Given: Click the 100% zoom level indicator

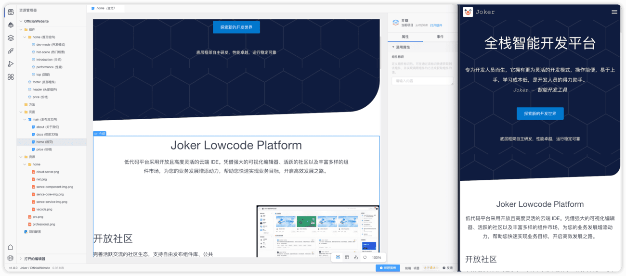Looking at the screenshot, I should pyautogui.click(x=377, y=258).
